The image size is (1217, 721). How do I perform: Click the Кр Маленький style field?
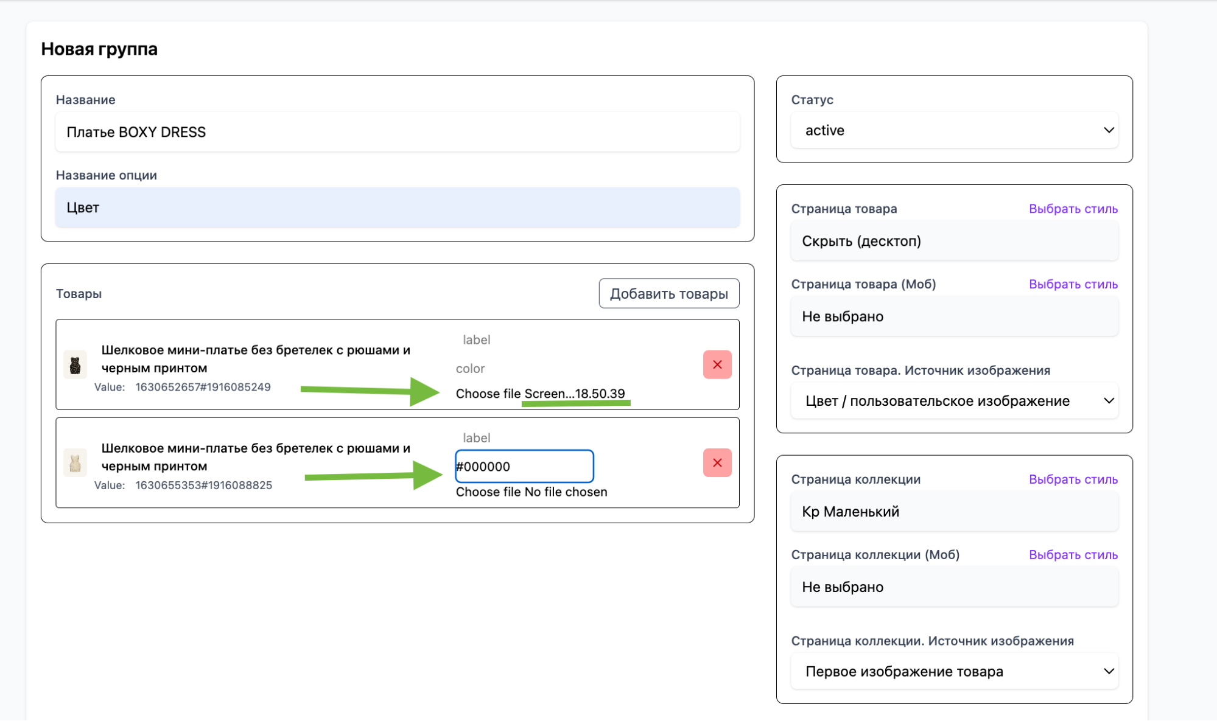[954, 512]
